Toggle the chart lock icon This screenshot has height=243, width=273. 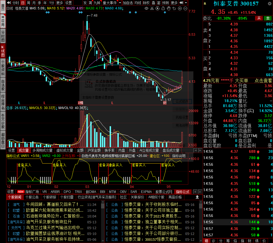coord(163,8)
